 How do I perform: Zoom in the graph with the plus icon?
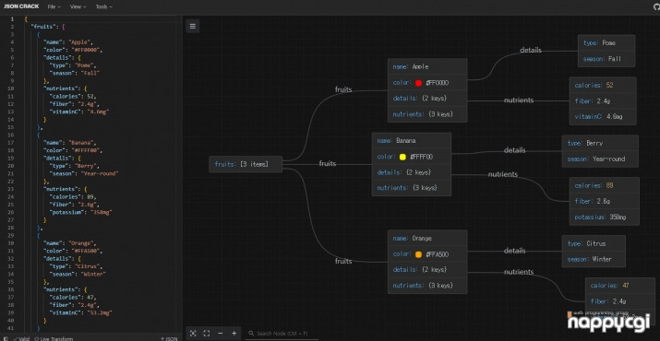(234, 333)
